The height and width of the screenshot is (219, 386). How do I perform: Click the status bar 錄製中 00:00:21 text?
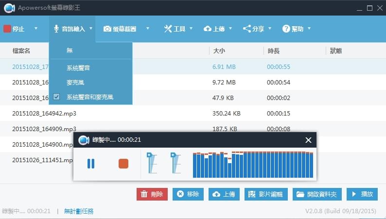tap(26, 211)
